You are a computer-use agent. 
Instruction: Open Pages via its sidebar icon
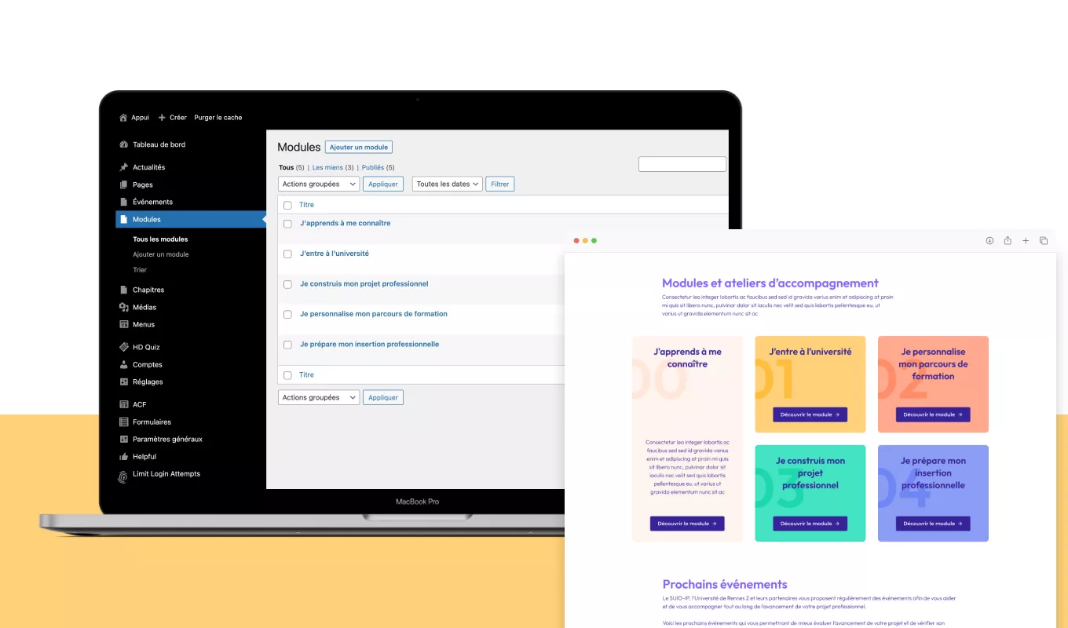coord(123,184)
